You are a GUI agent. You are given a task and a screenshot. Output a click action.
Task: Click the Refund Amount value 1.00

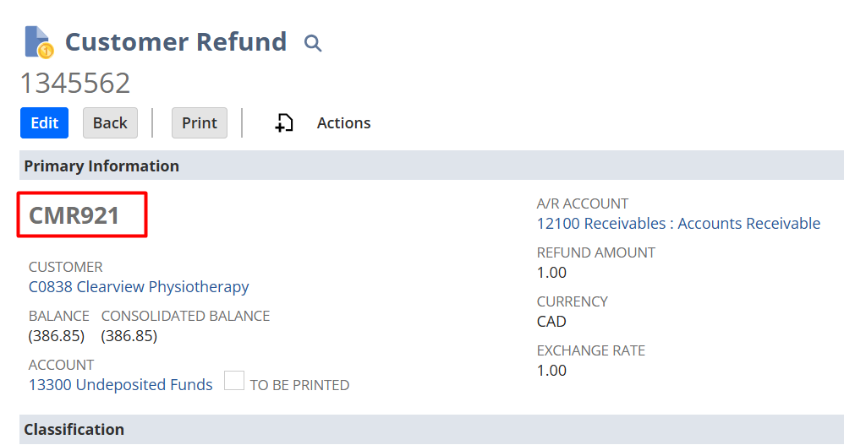(x=551, y=273)
